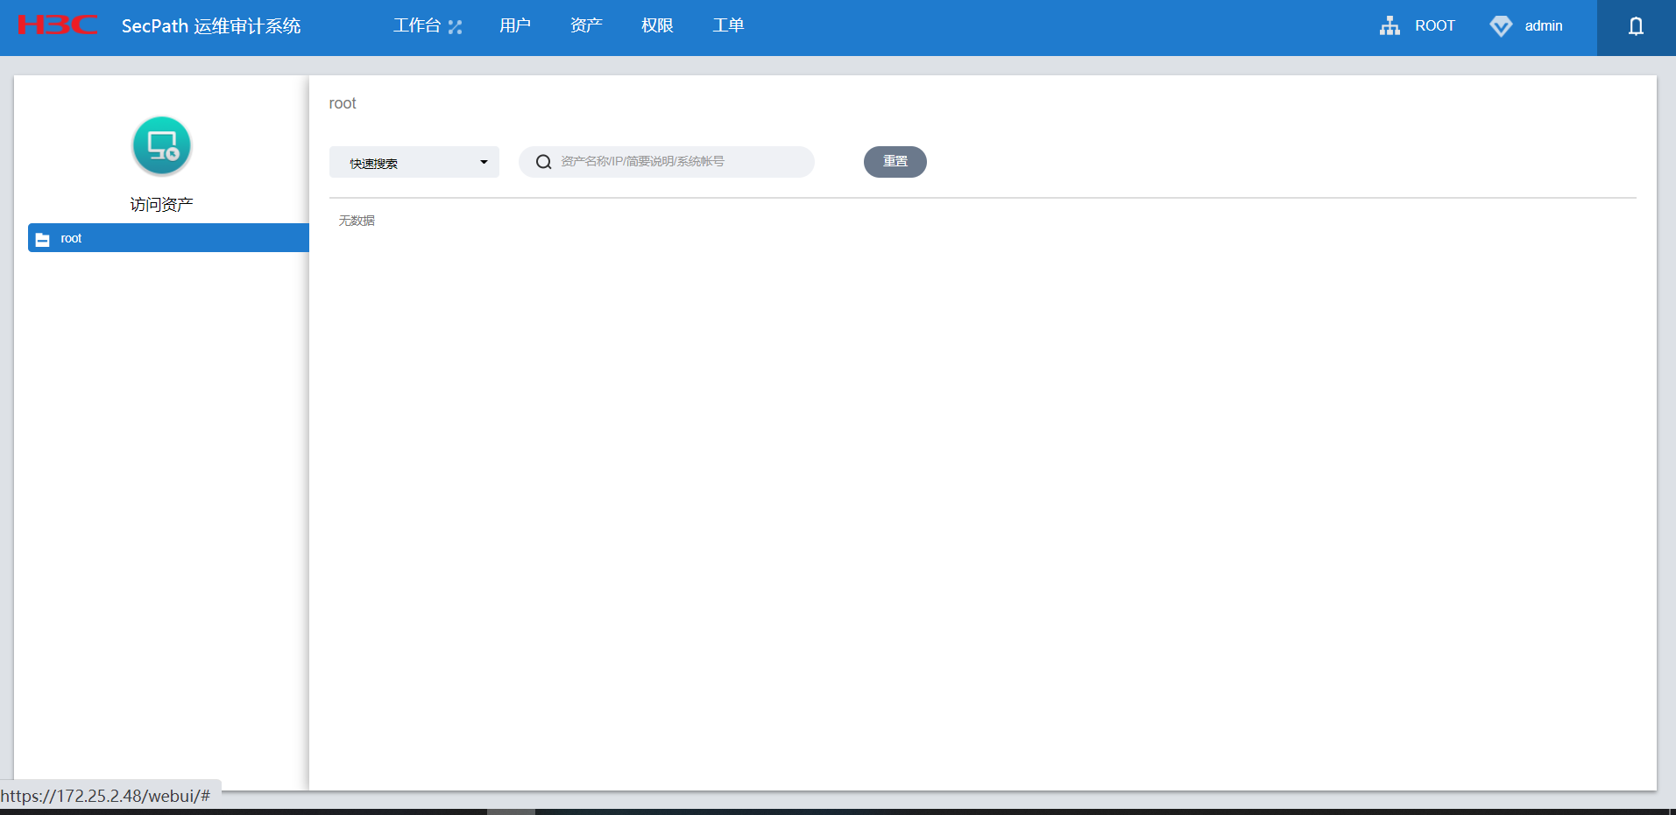Image resolution: width=1676 pixels, height=815 pixels.
Task: Click the root breadcrumb heading
Action: (343, 103)
